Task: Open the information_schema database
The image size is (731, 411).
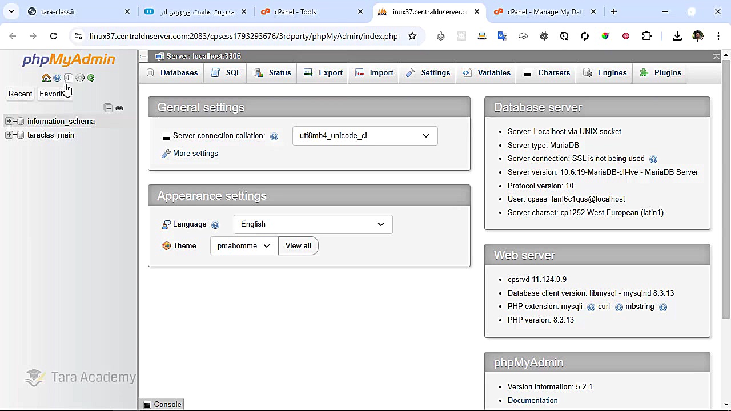Action: [61, 121]
